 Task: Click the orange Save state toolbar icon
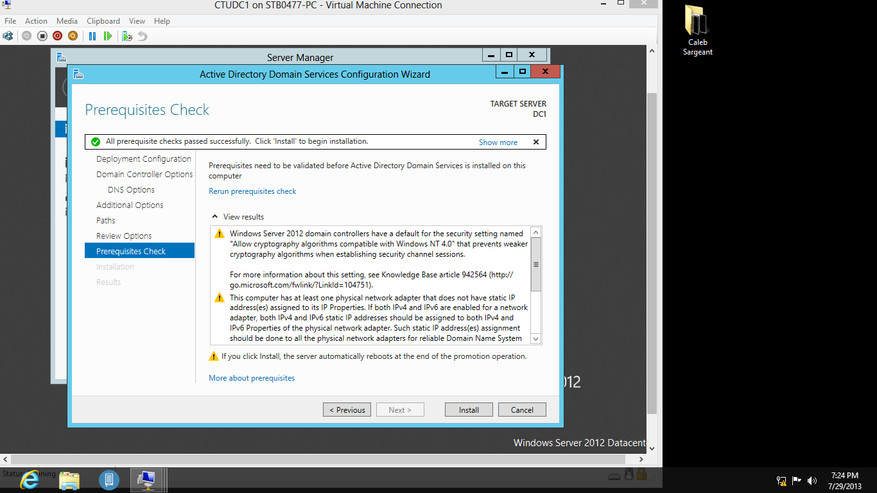point(73,36)
